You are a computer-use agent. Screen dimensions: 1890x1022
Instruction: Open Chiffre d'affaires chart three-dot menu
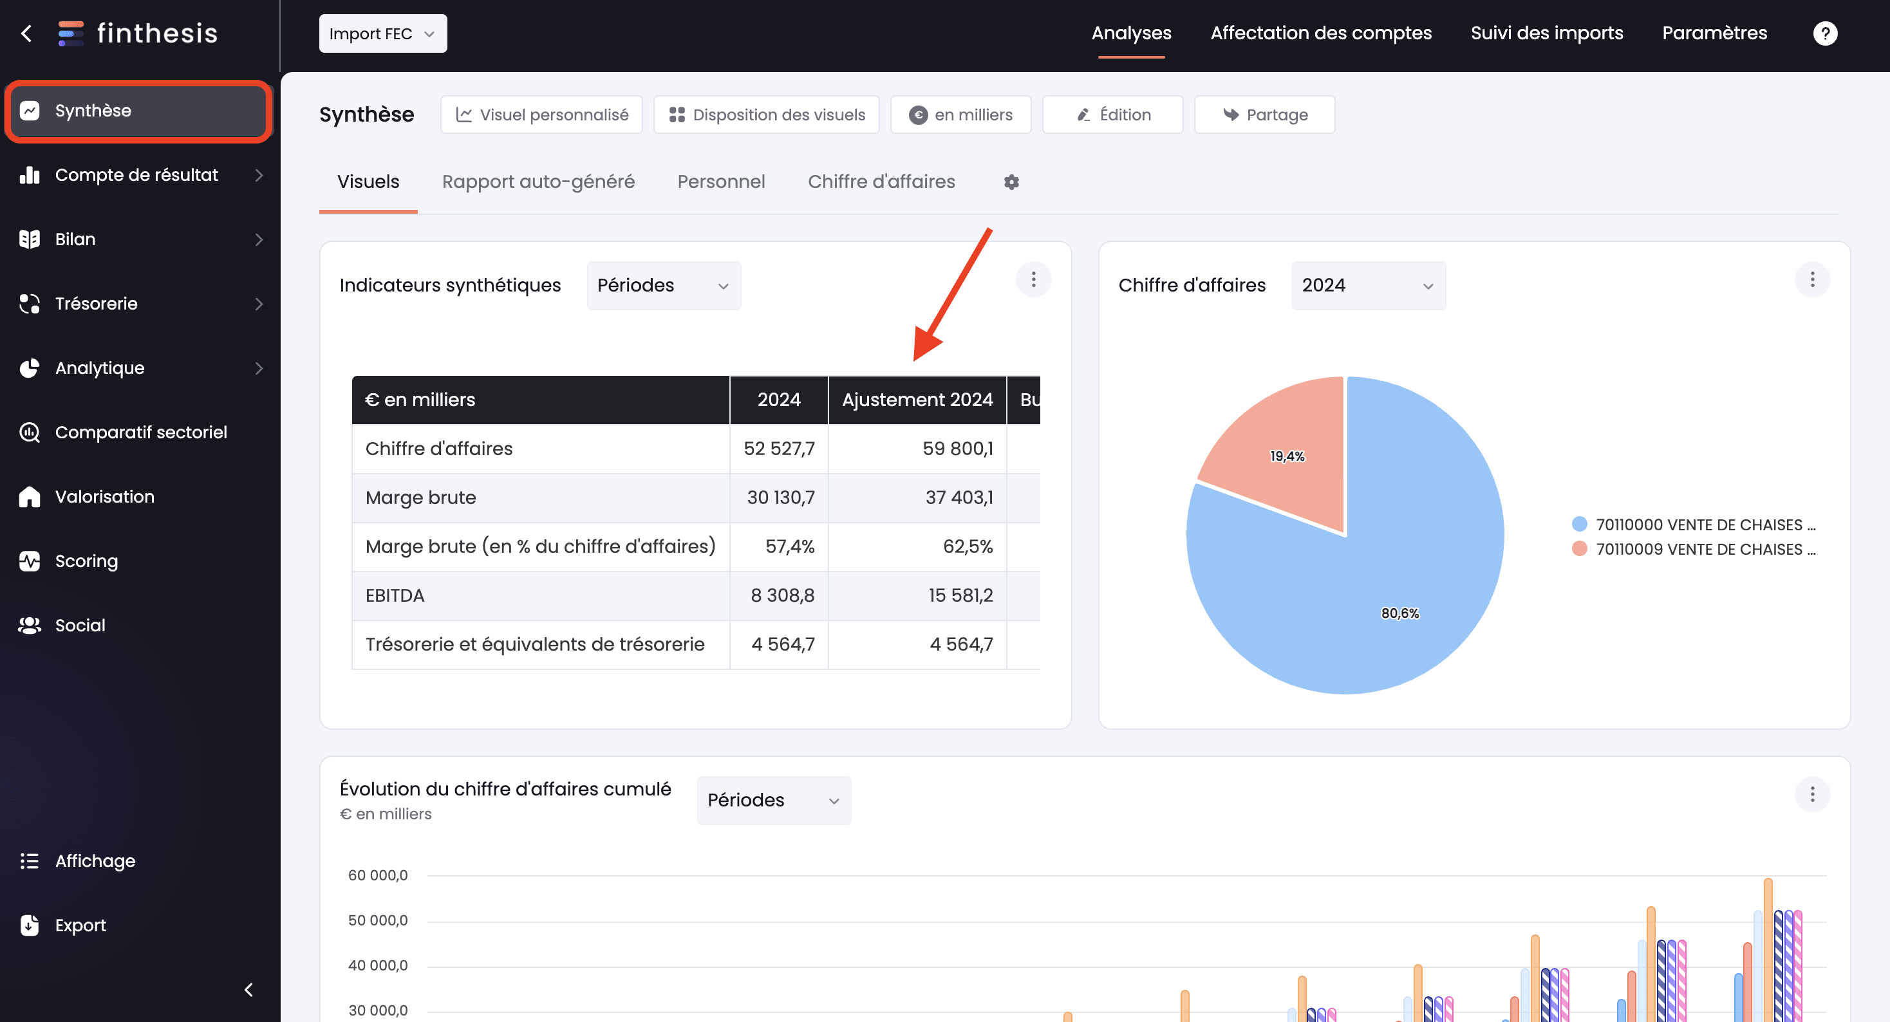[1811, 279]
